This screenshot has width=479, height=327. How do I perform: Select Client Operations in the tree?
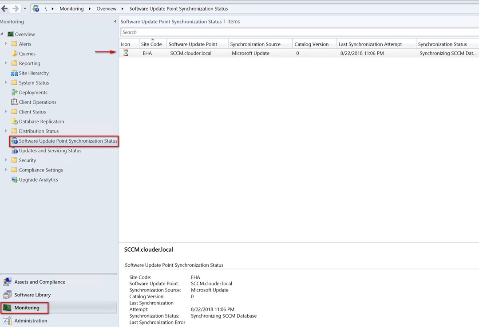[x=38, y=102]
